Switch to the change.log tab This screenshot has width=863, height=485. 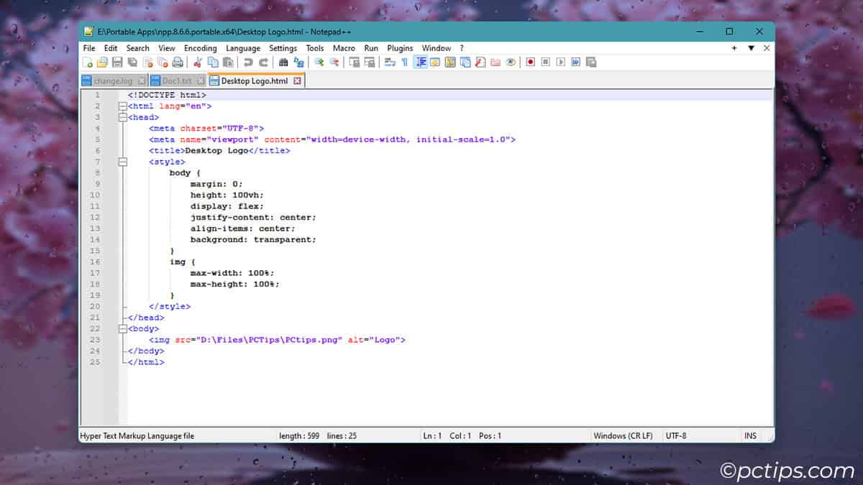(x=113, y=81)
